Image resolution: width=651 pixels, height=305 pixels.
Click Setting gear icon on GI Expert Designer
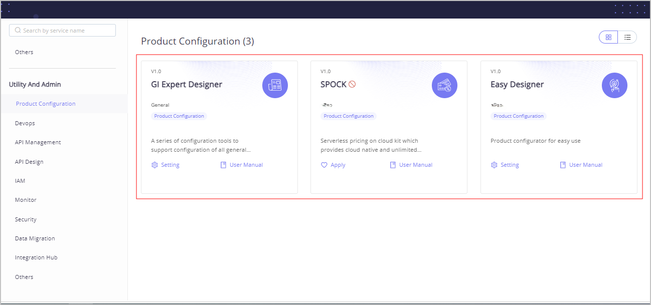pyautogui.click(x=154, y=165)
